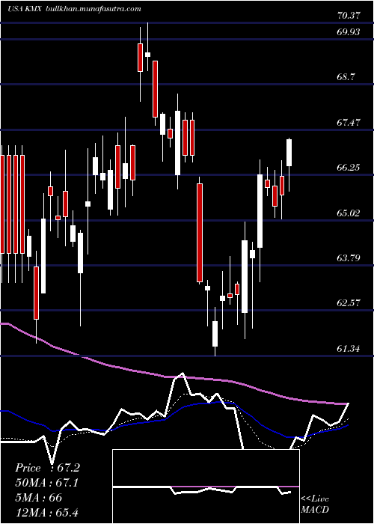Click the 70.37 price level label
The image size is (374, 524).
tap(349, 15)
